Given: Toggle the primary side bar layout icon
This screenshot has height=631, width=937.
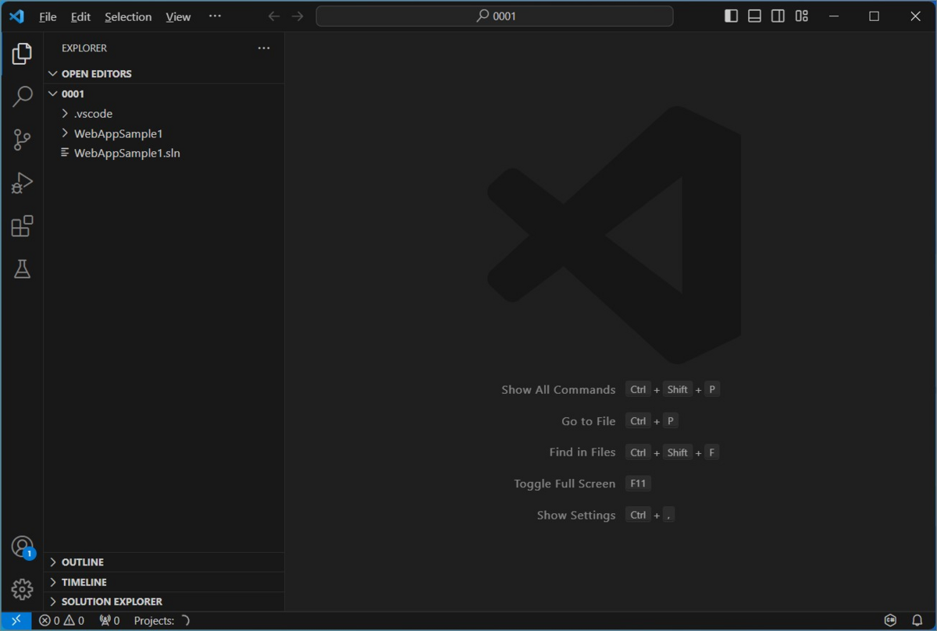Looking at the screenshot, I should [732, 16].
